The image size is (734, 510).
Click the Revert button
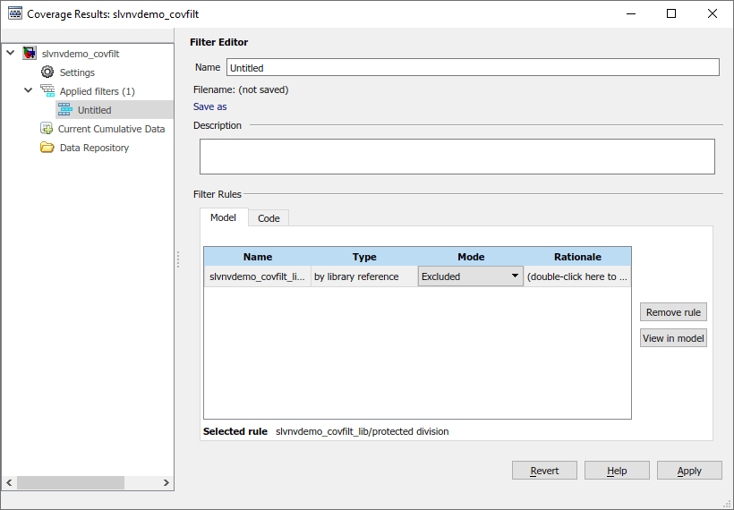[544, 471]
